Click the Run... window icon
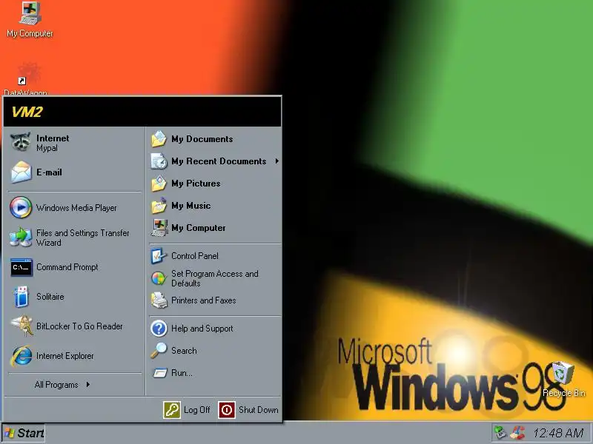The image size is (593, 444). click(x=159, y=373)
